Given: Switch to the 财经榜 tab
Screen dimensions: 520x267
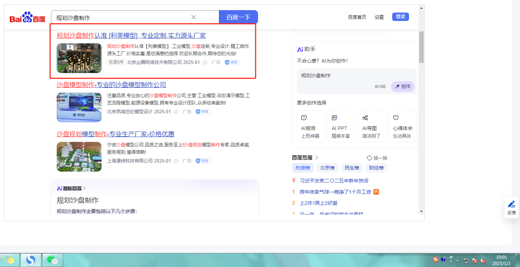Looking at the screenshot, I should click(376, 168).
